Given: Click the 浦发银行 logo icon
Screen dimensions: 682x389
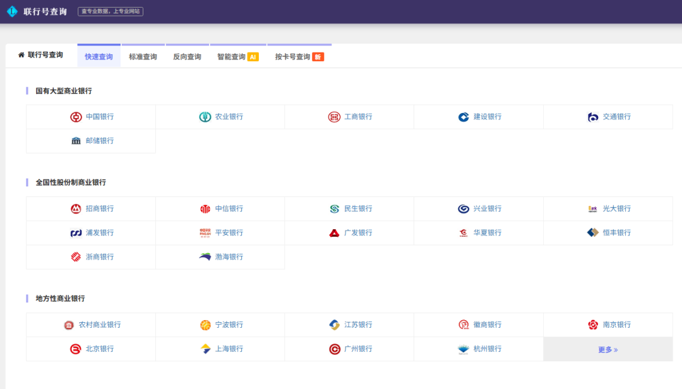Looking at the screenshot, I should pyautogui.click(x=76, y=233).
